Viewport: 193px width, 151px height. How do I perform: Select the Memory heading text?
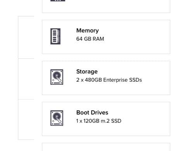pos(88,31)
